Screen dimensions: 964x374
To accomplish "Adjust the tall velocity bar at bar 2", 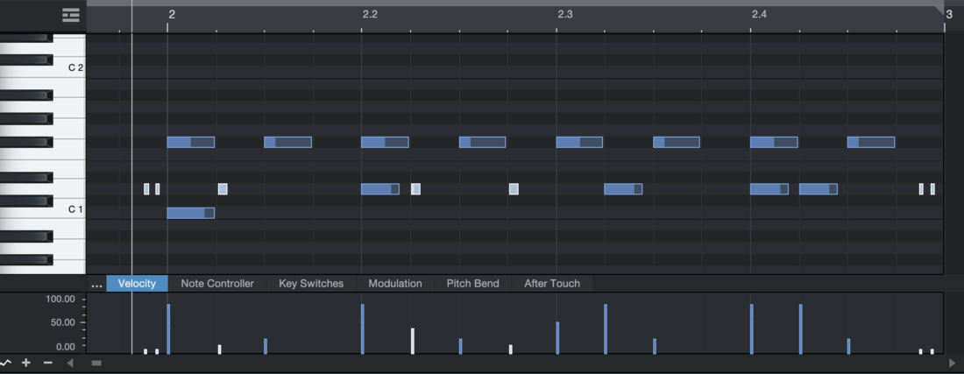I will pos(168,329).
